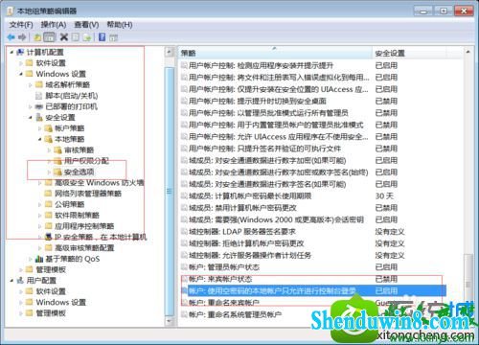Select policy 域控制器: 允许服务器操作者计划任务

[x=246, y=255]
